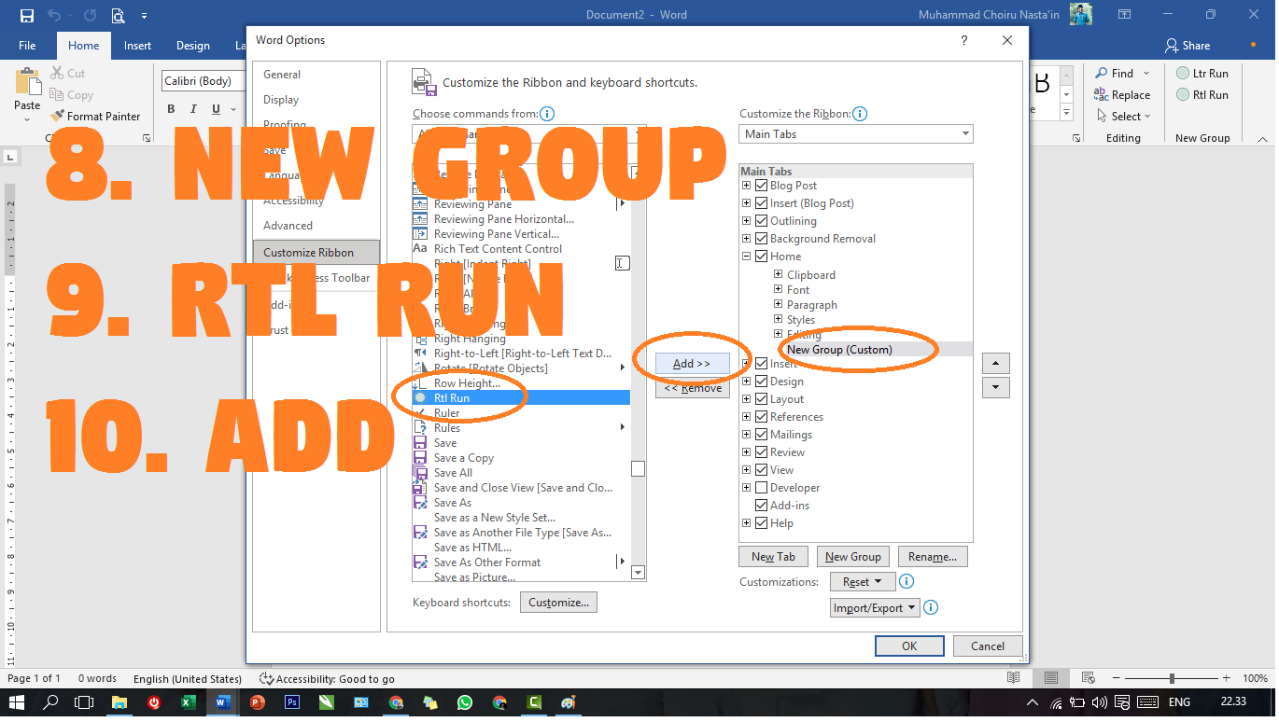Open the Main Tabs ribbon dropdown
The width and height of the screenshot is (1279, 722).
click(855, 134)
